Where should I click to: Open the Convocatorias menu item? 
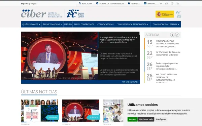click(x=105, y=24)
